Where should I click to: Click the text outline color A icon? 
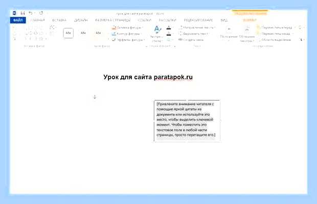168,34
